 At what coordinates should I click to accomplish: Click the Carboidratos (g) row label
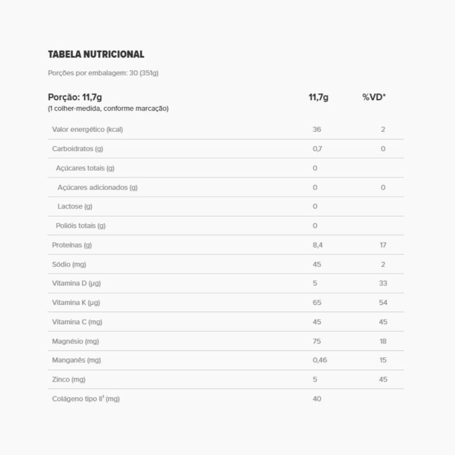click(77, 148)
